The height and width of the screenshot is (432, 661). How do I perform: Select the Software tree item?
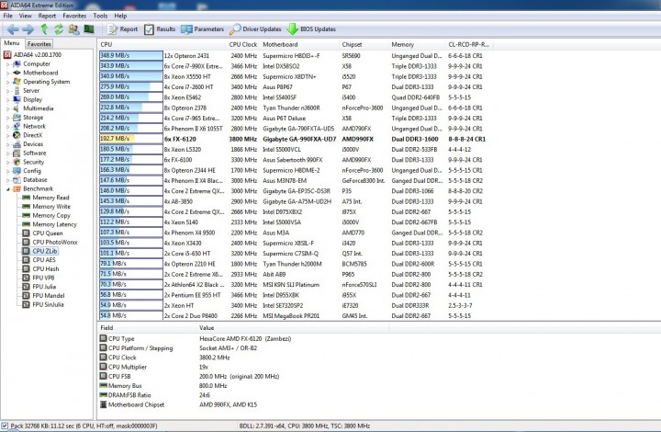click(35, 153)
